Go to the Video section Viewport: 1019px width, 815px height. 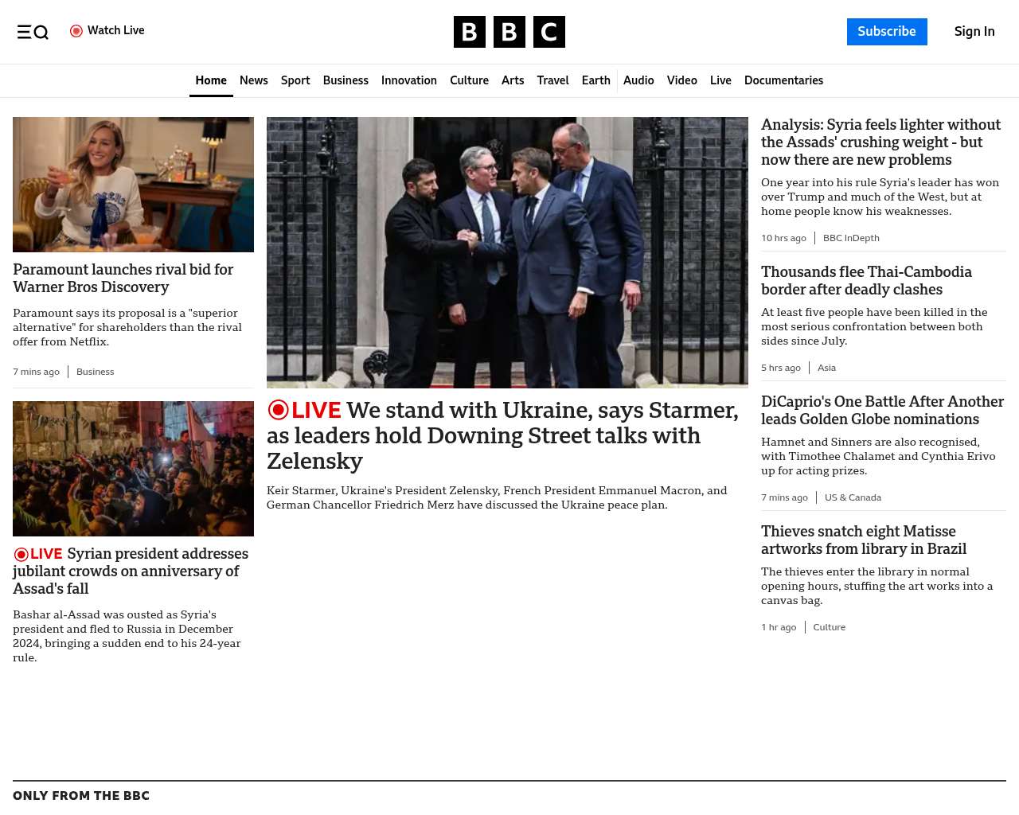[682, 80]
